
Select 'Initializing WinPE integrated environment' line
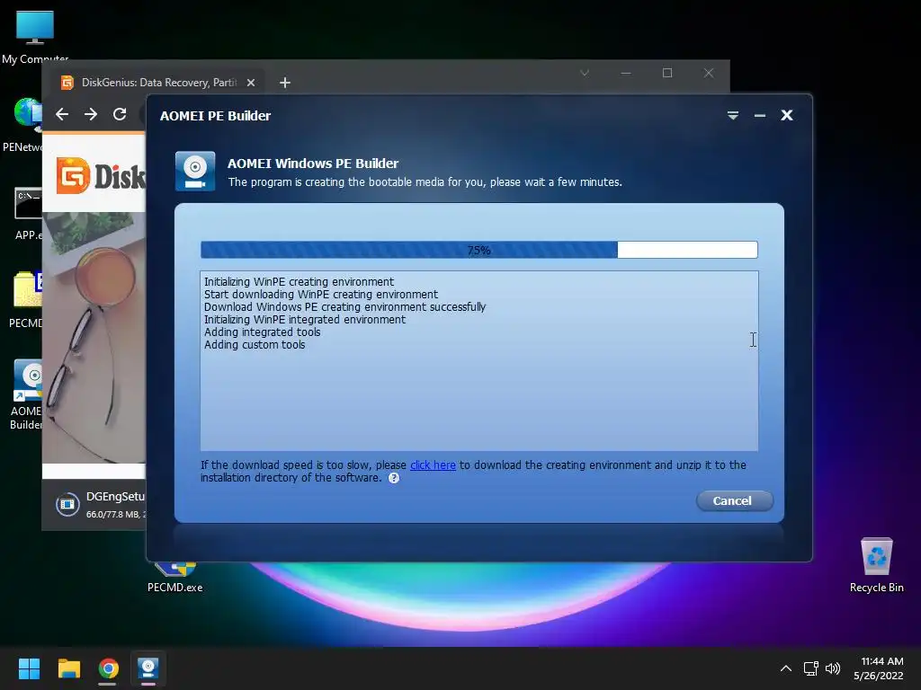pyautogui.click(x=304, y=319)
